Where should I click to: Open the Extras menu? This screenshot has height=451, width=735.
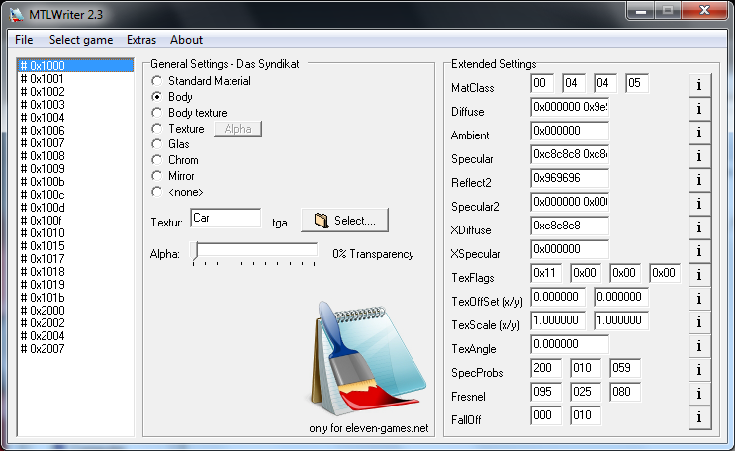[141, 40]
